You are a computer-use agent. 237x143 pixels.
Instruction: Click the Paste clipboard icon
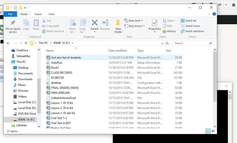(36, 23)
